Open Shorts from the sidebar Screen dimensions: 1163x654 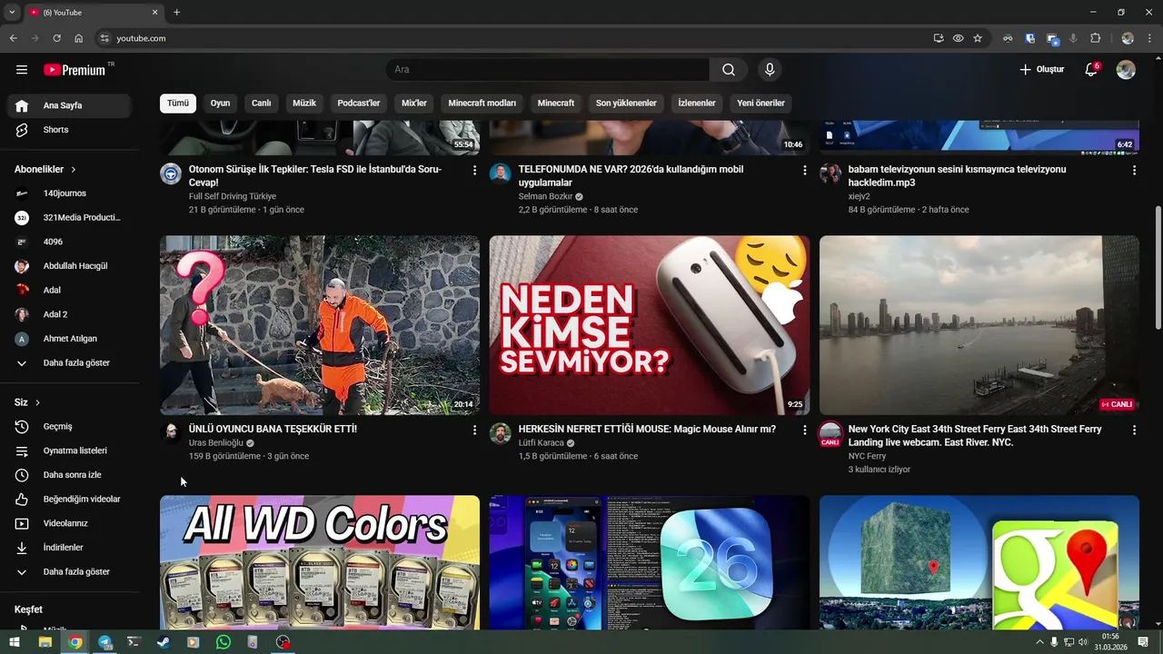[x=69, y=130]
